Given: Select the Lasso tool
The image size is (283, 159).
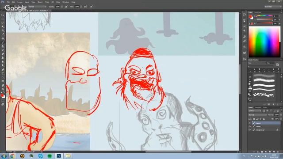Looking at the screenshot, I should pyautogui.click(x=3, y=23).
